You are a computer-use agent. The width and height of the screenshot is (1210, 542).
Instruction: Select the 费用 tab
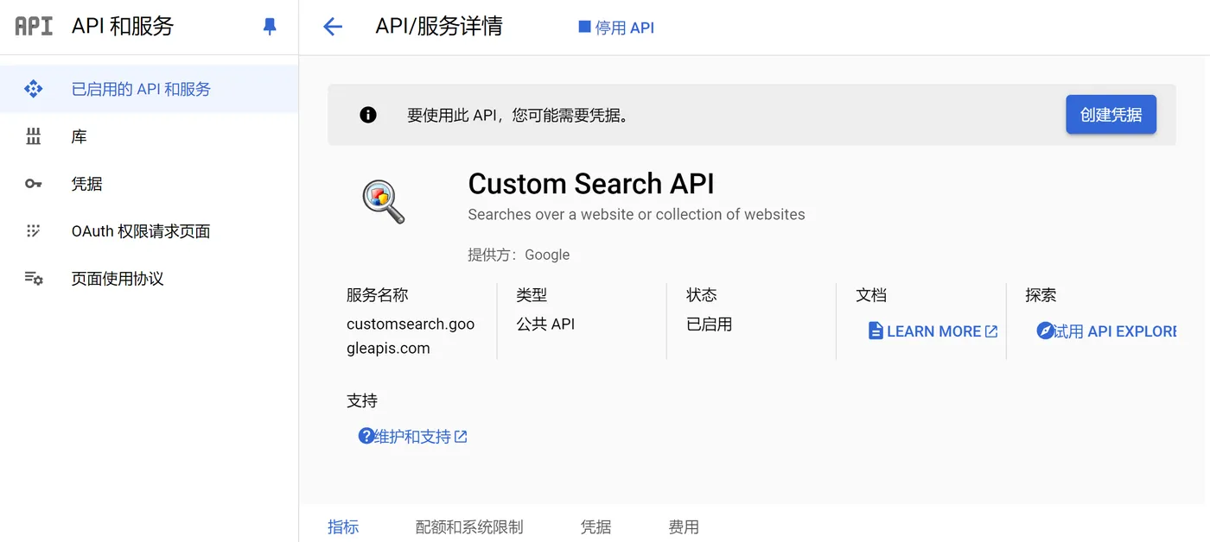684,526
